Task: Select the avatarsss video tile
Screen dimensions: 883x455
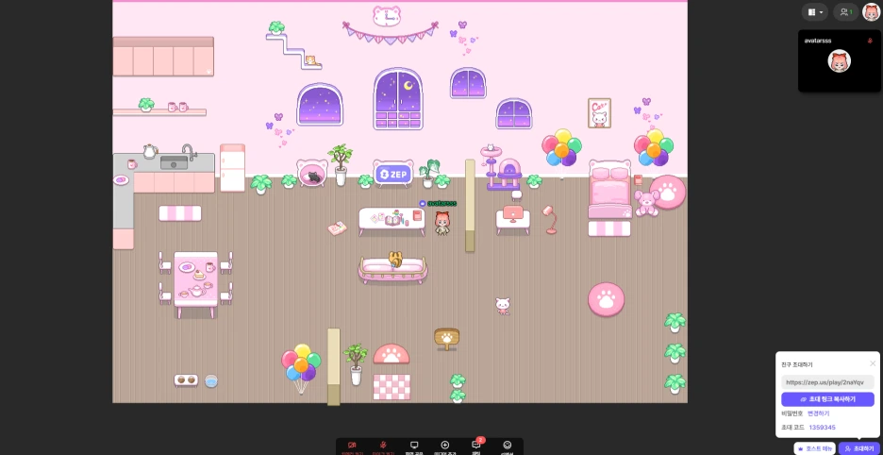Action: [839, 61]
